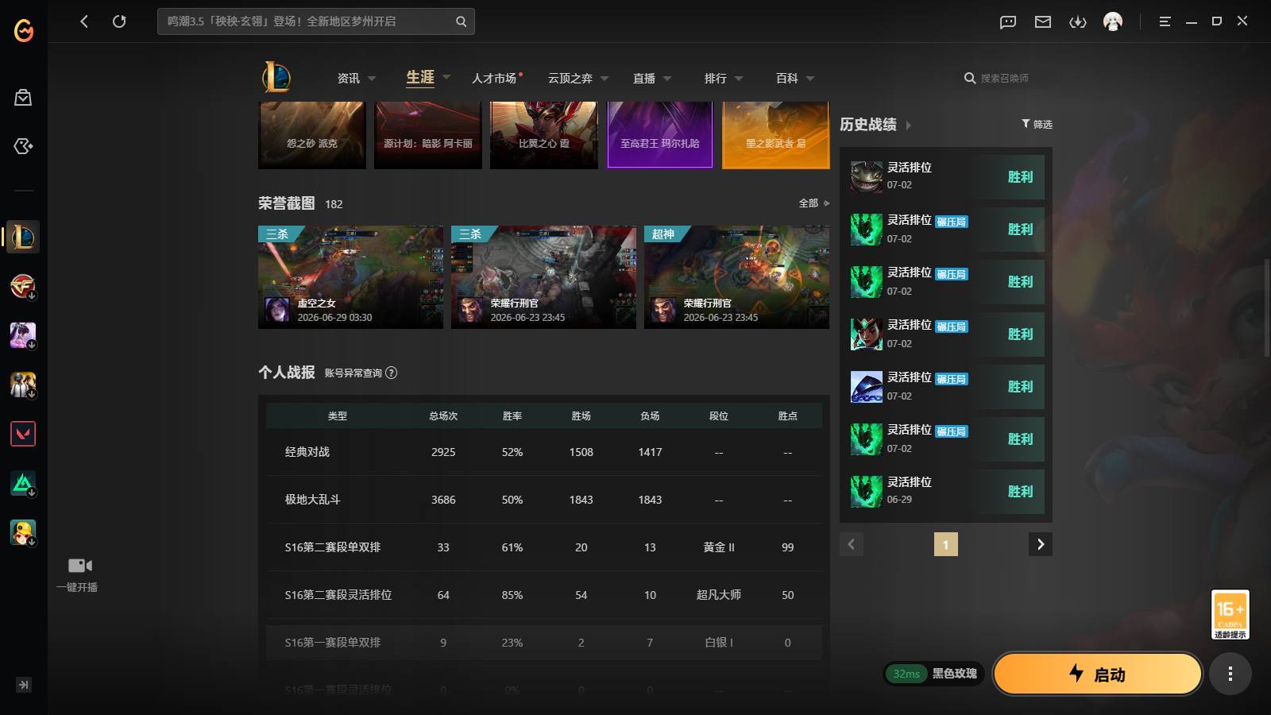The width and height of the screenshot is (1271, 715).
Task: Open the 星之影武者 skin card
Action: click(x=776, y=134)
